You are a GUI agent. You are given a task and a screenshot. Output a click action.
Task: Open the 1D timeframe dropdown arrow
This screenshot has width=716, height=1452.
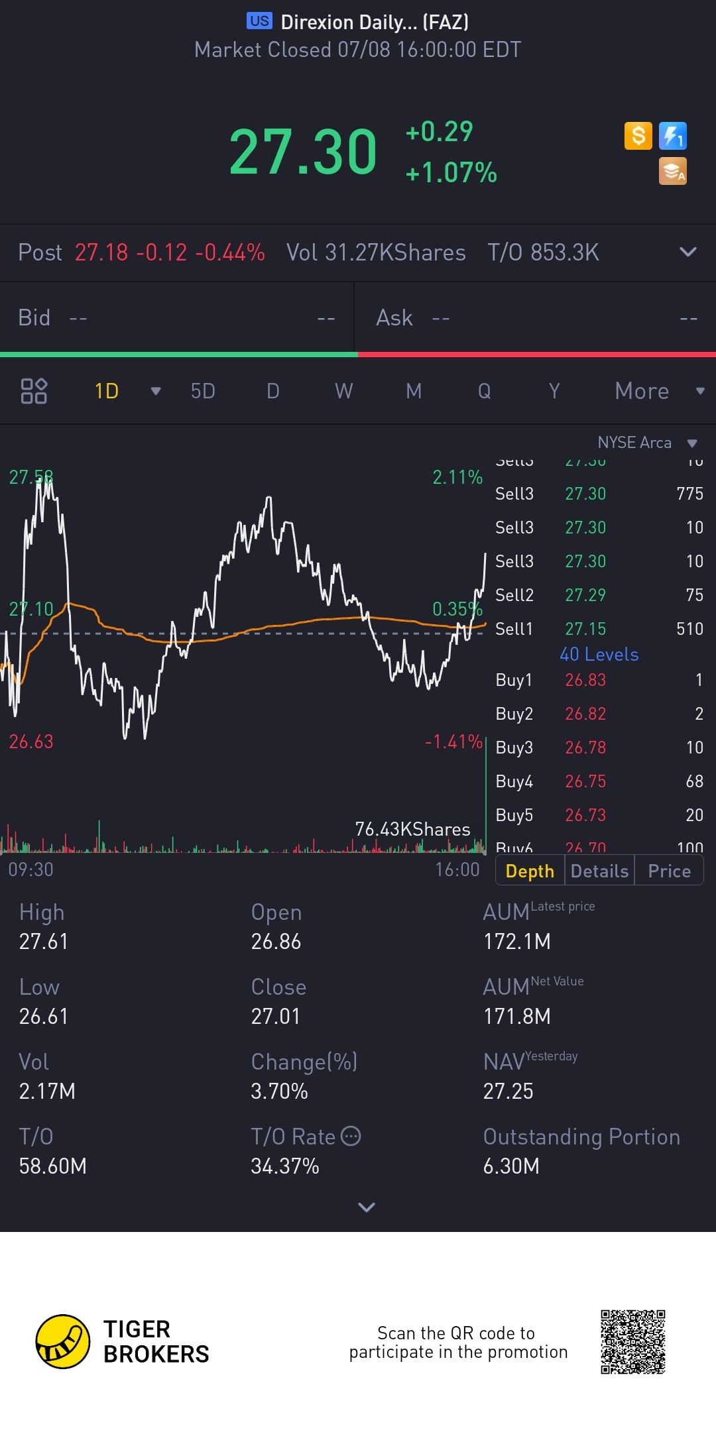click(156, 391)
